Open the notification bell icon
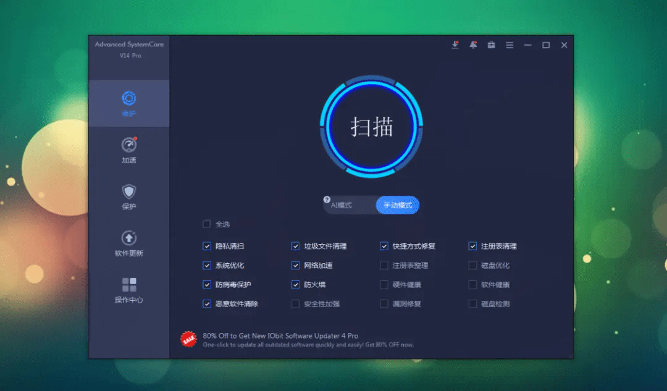Image resolution: width=667 pixels, height=391 pixels. tap(473, 44)
